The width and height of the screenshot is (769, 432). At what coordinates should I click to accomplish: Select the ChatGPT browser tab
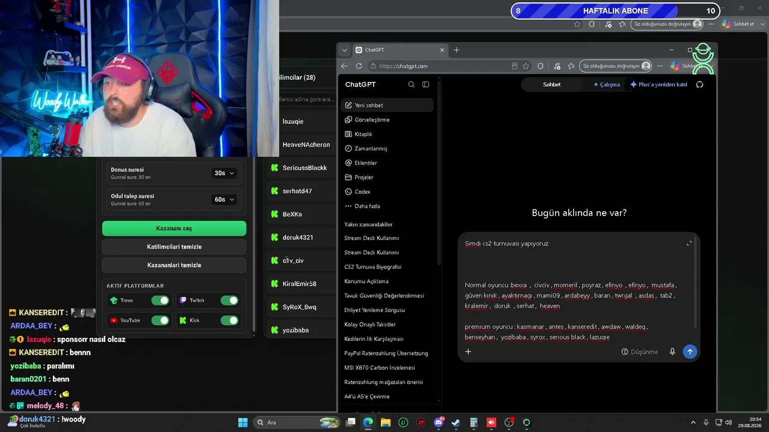(x=400, y=50)
